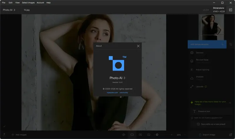Click the image thumbnail in navigator
The height and width of the screenshot is (139, 235).
tap(211, 24)
